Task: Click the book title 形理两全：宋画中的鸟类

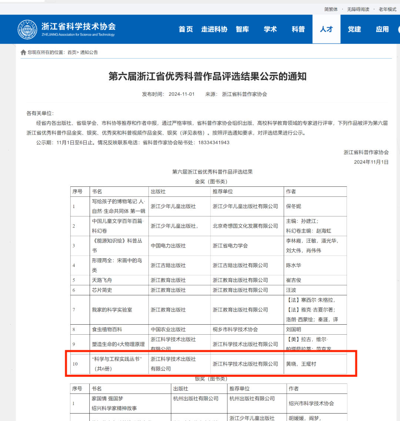Action: [117, 265]
